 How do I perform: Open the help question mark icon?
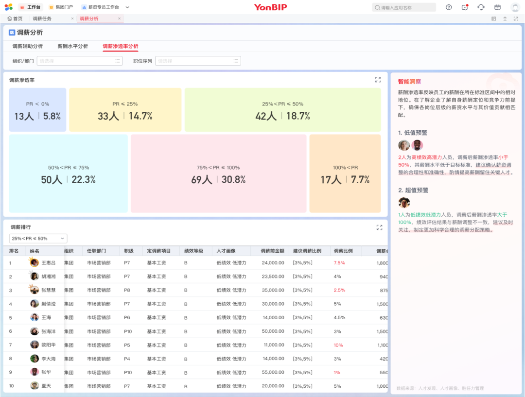449,7
